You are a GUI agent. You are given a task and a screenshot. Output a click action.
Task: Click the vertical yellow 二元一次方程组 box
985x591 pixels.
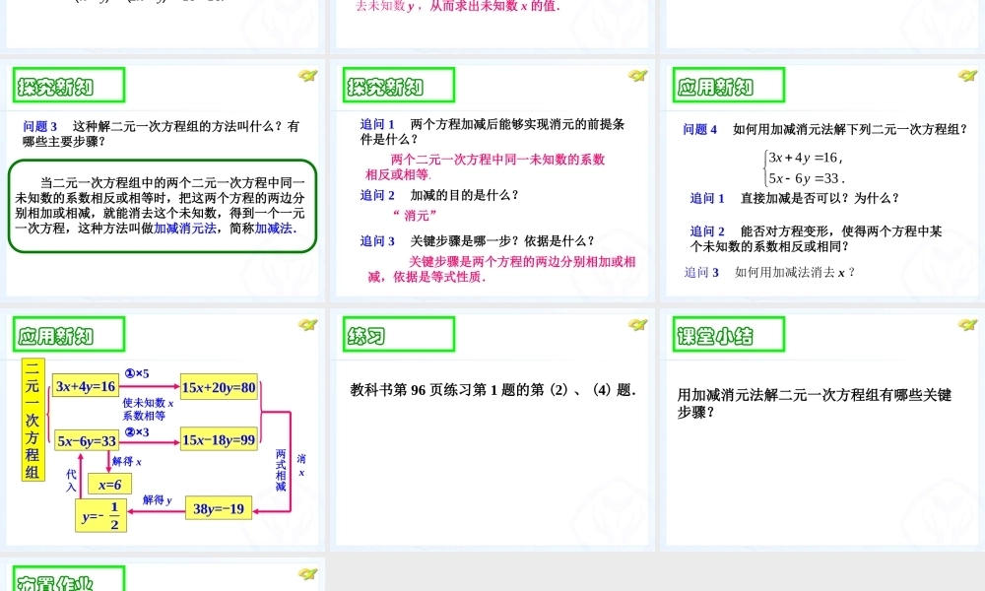(x=33, y=420)
